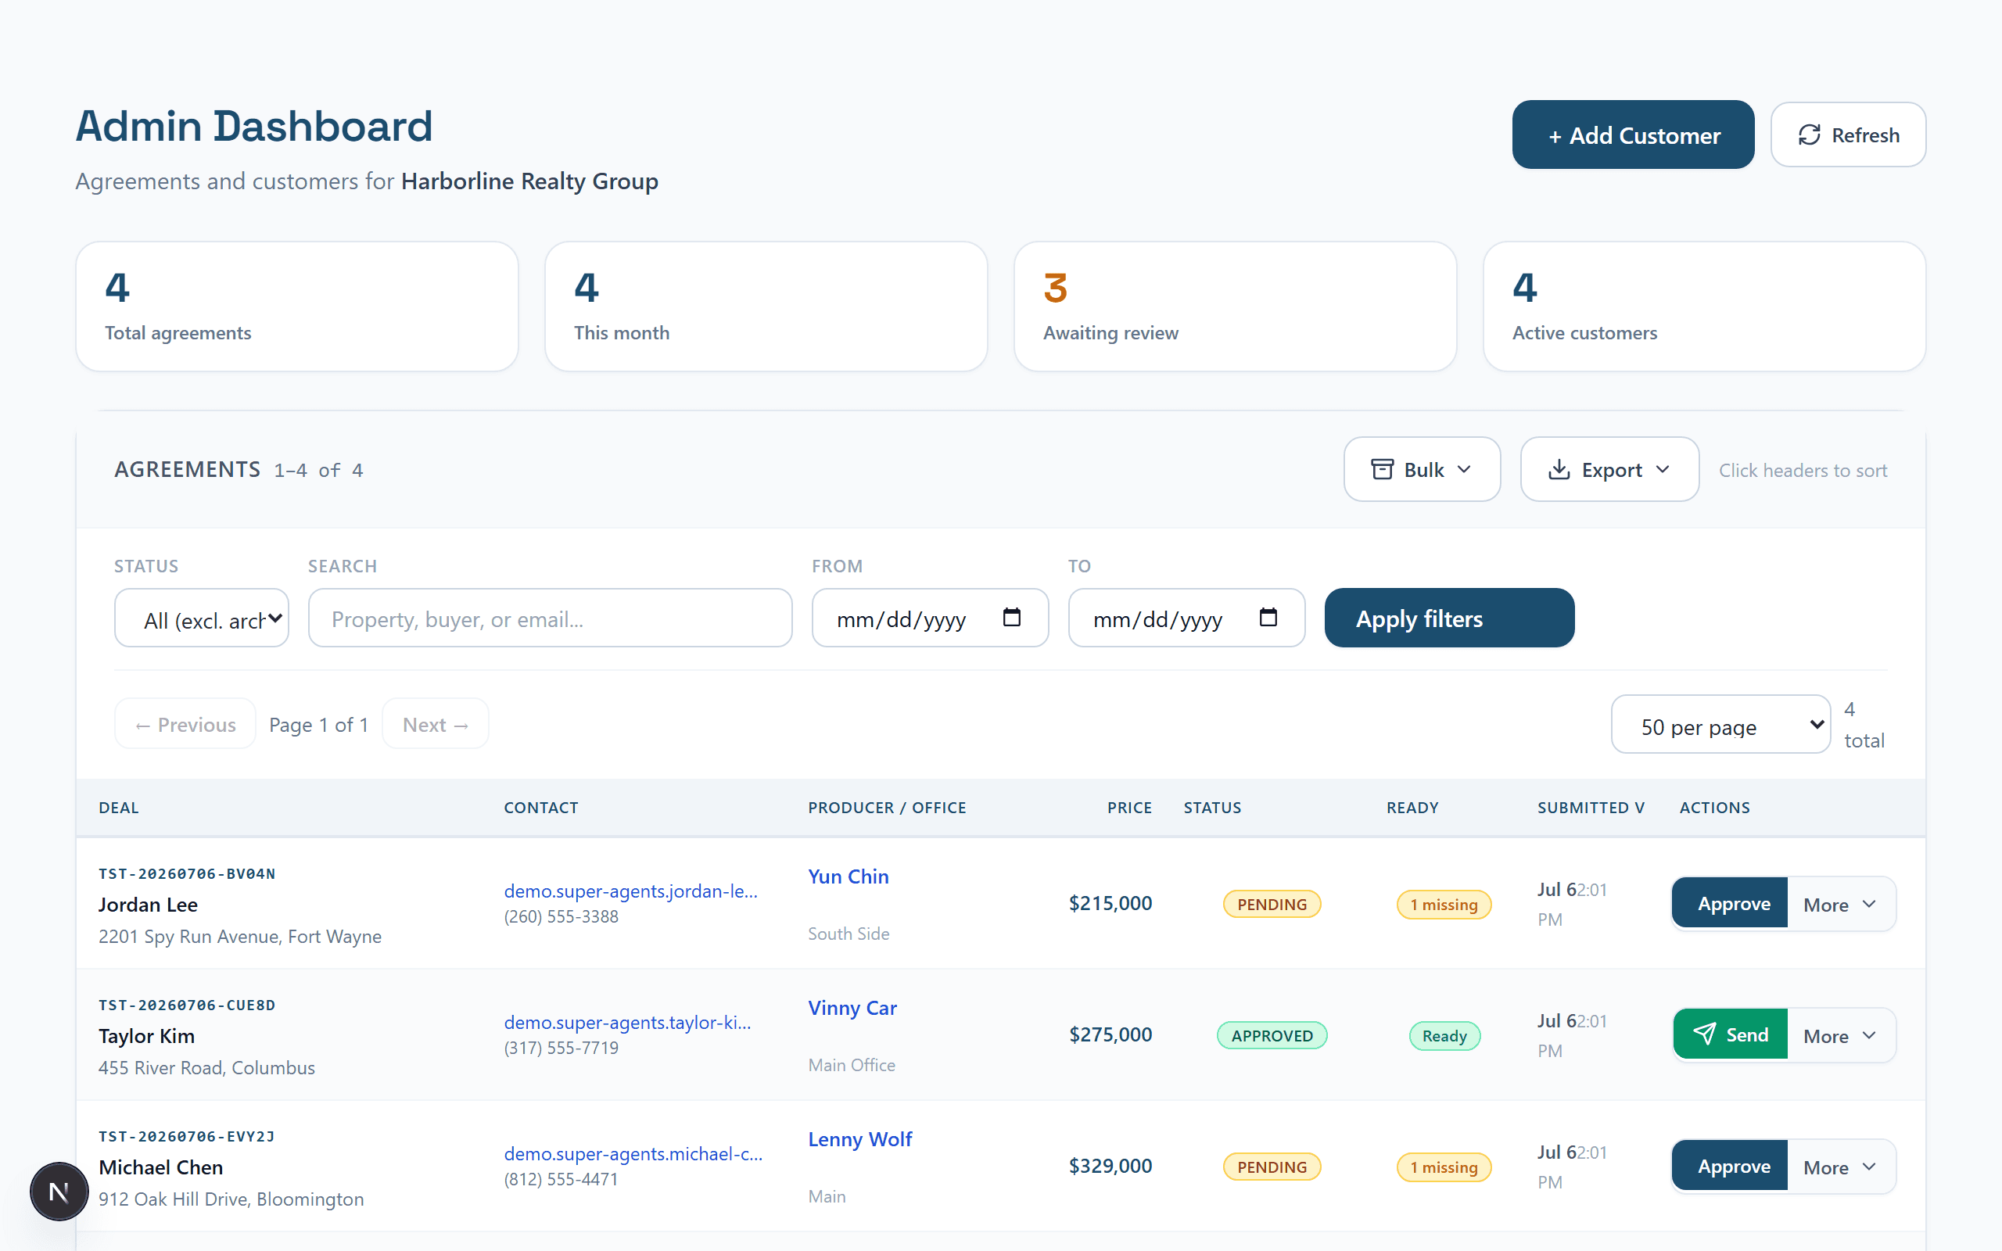Click the Ready badge for Taylor Kim

[1444, 1035]
